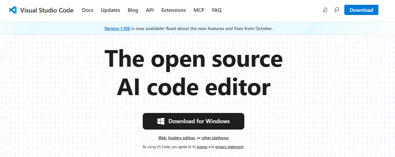Select API in the navigation bar
Viewport: 395px width, 157px height.
click(x=150, y=10)
